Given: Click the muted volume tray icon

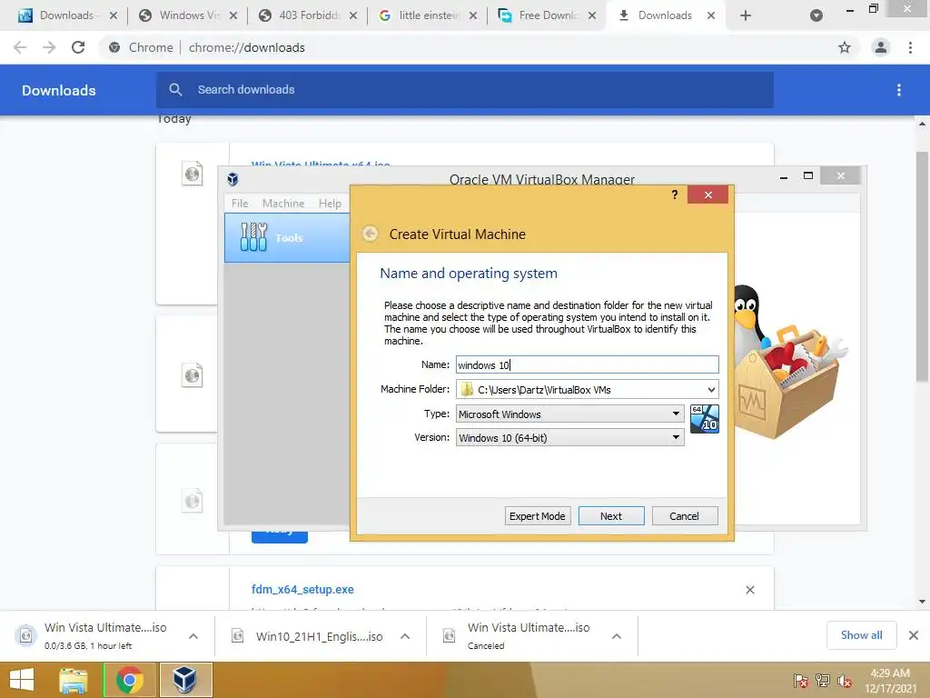Looking at the screenshot, I should 844,681.
